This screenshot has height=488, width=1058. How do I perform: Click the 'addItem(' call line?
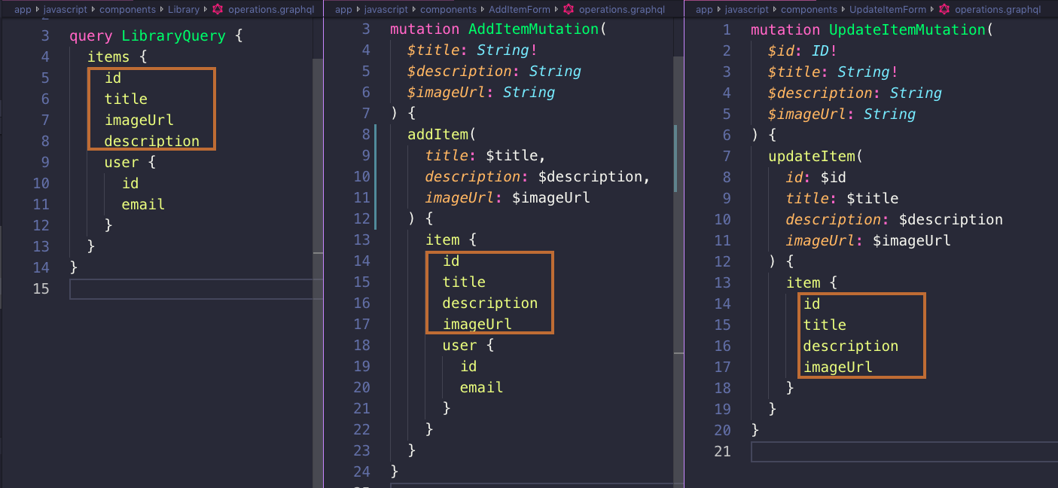pyautogui.click(x=442, y=134)
